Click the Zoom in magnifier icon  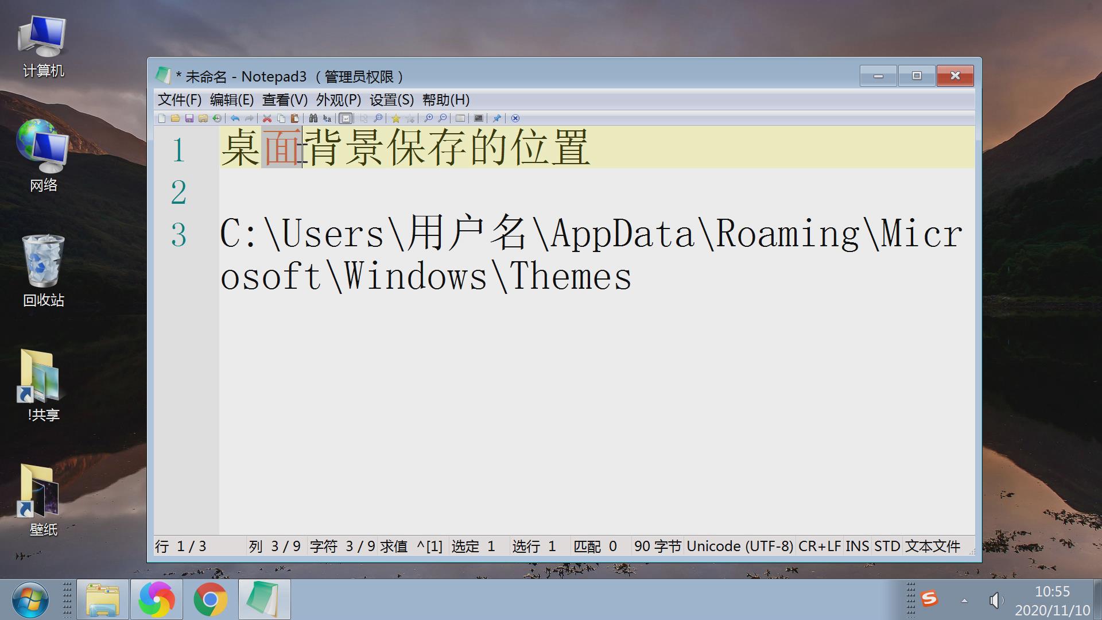click(x=428, y=118)
